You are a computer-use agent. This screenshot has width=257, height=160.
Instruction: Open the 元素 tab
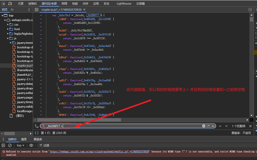[21, 4]
